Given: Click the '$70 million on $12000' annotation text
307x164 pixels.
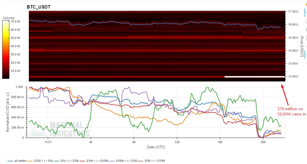Looking at the screenshot, I should (291, 112).
